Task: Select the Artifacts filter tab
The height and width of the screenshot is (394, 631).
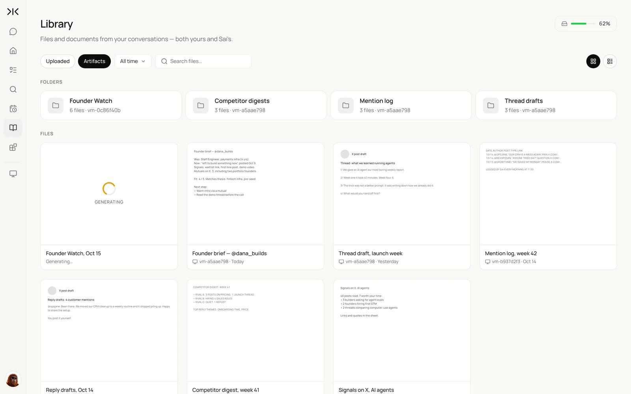Action: [x=95, y=61]
